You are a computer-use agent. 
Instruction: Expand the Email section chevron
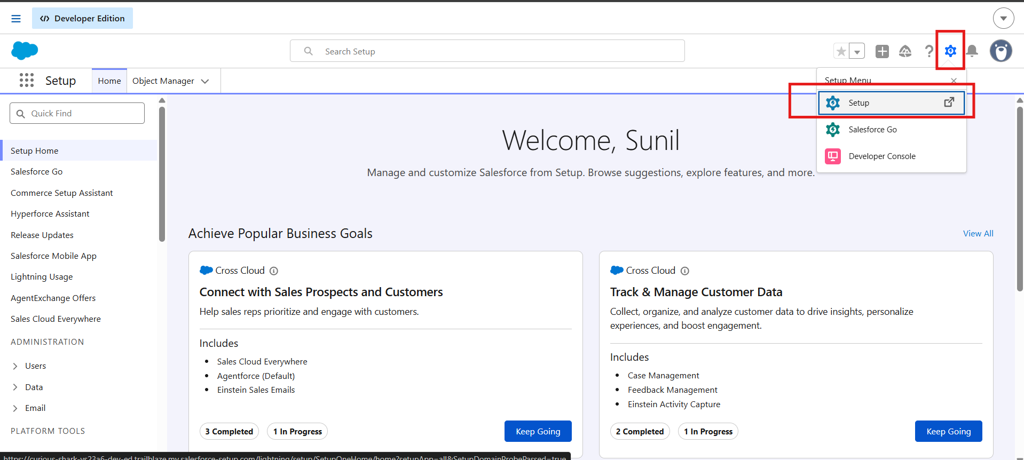coord(15,408)
